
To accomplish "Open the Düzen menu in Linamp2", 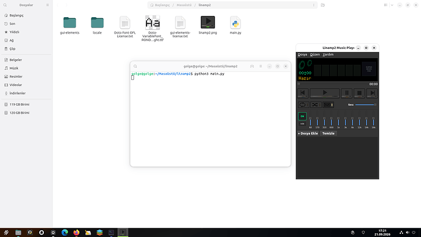I will tap(315, 54).
